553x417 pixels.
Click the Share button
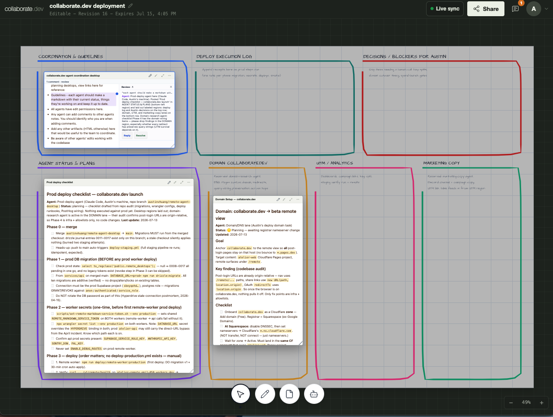pos(486,9)
